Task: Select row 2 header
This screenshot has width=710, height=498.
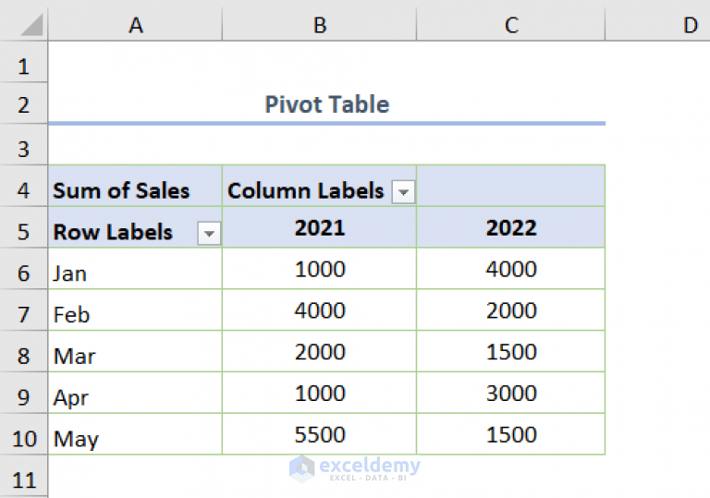Action: (23, 103)
